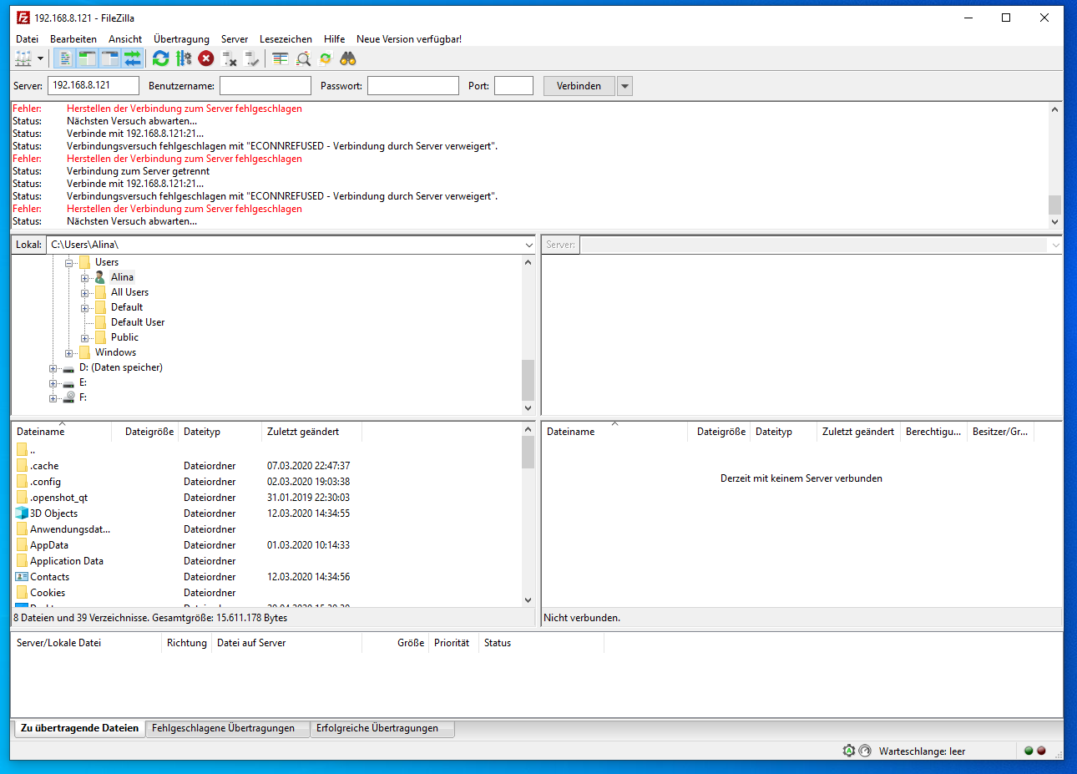Select Default User in local tree
Viewport: 1077px width, 774px height.
click(138, 322)
